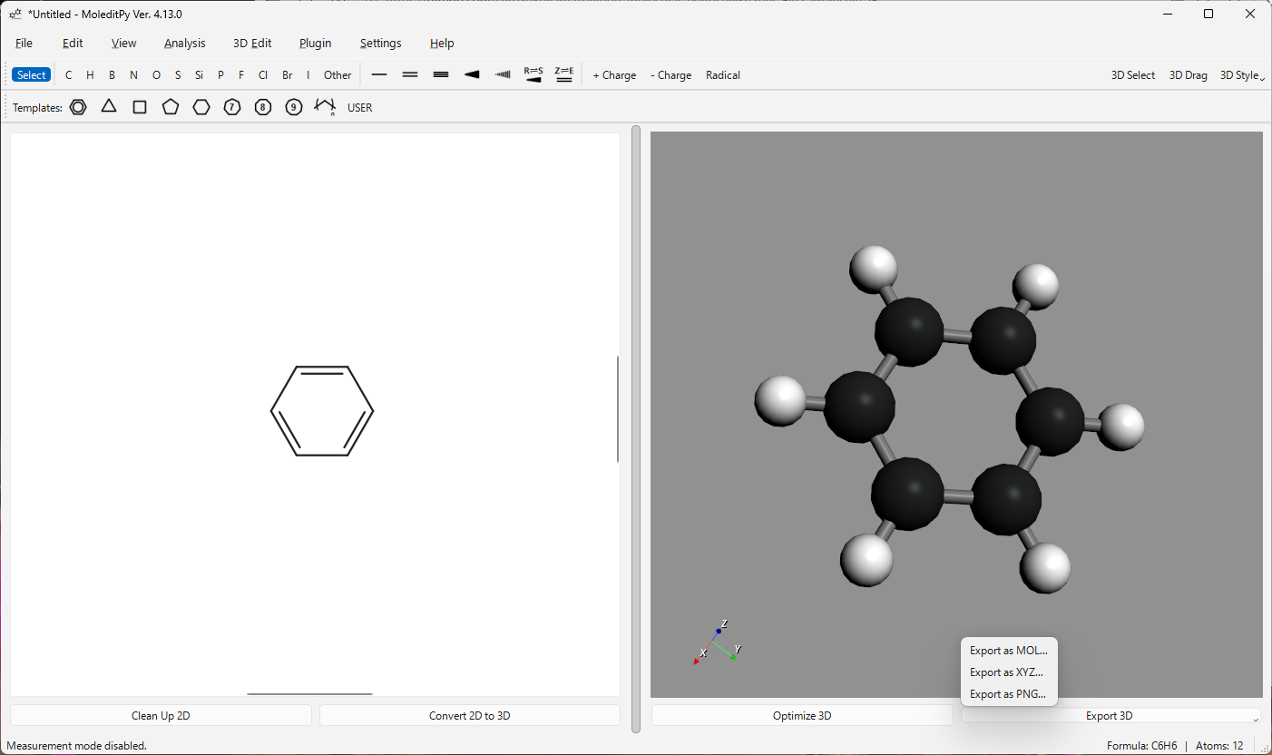Select the hashed wedge bond tool

tap(503, 75)
